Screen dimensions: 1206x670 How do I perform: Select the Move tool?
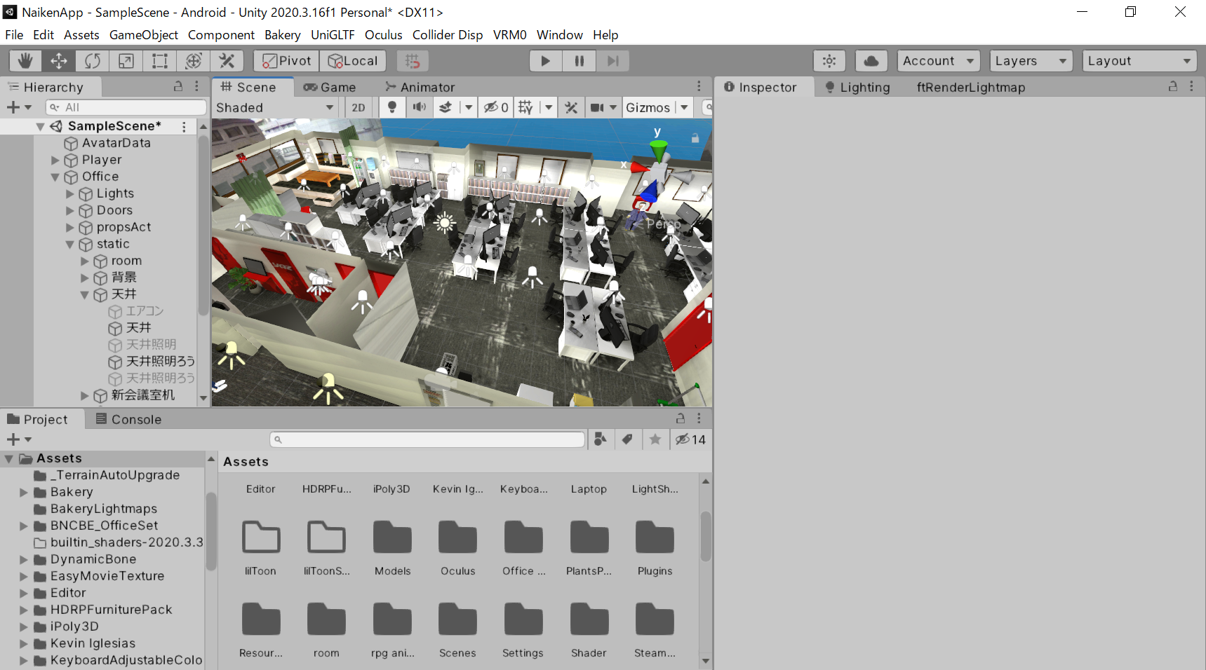point(59,61)
